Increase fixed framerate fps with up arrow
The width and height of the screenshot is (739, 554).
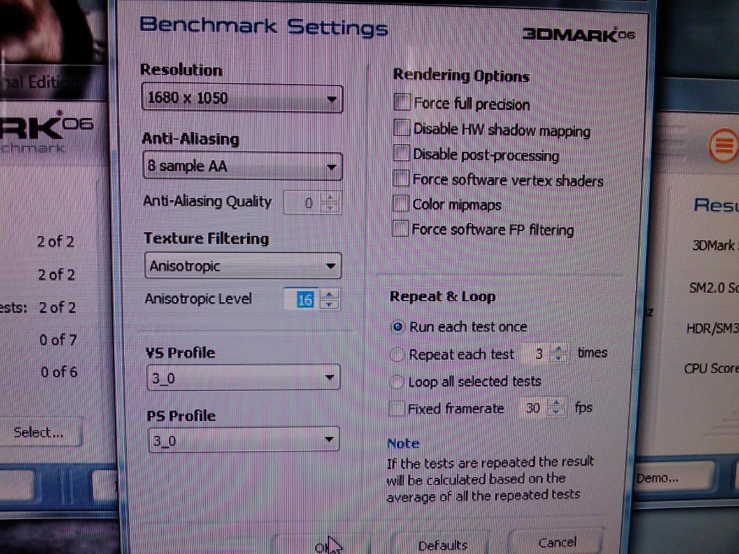pyautogui.click(x=557, y=403)
